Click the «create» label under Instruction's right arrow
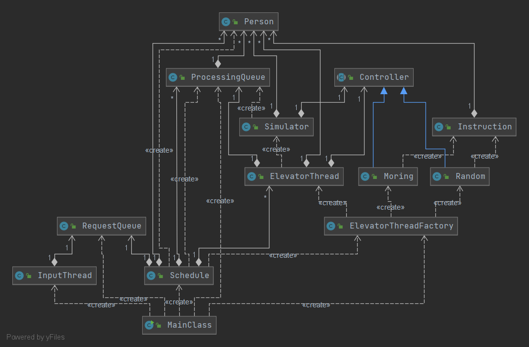 click(x=484, y=156)
